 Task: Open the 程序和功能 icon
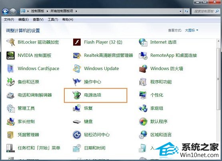click(143, 82)
